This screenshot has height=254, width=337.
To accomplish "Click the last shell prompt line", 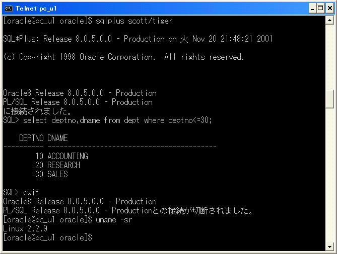I will pyautogui.click(x=48, y=238).
